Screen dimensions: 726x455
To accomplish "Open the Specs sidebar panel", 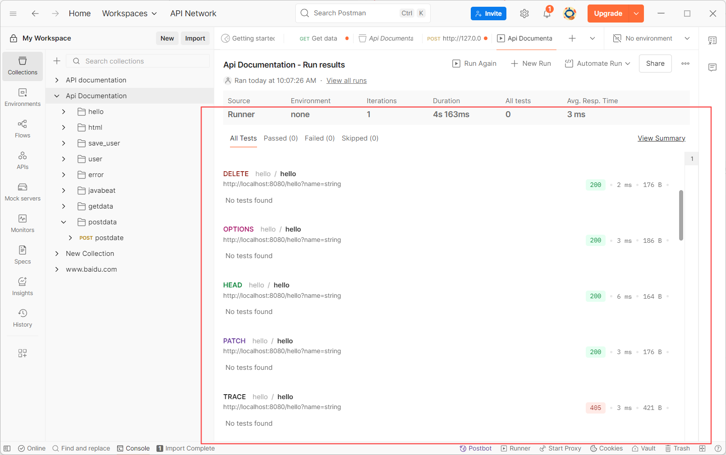I will tap(23, 255).
